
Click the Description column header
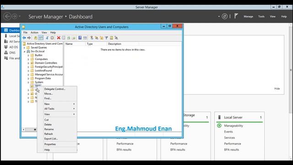(x=123, y=44)
